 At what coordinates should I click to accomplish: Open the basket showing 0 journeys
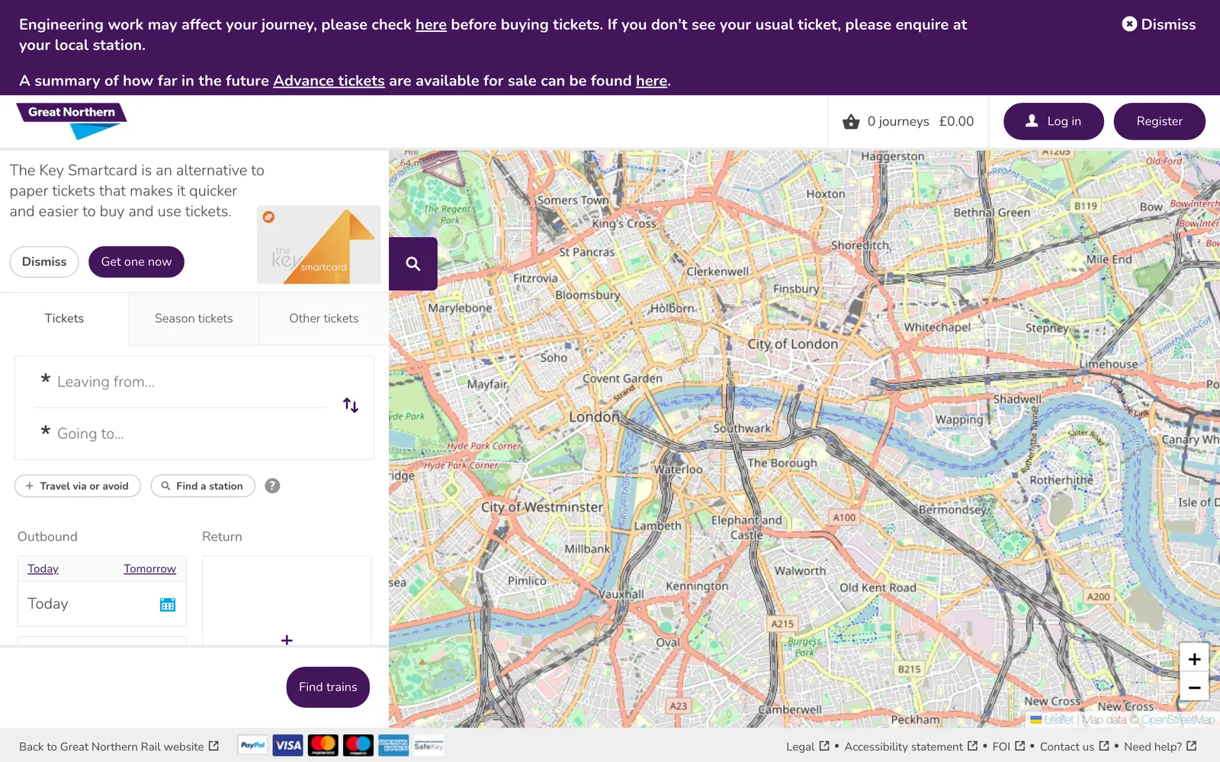pyautogui.click(x=908, y=121)
